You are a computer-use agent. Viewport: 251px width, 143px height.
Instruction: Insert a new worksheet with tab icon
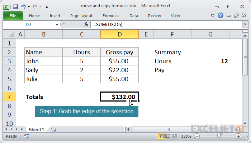point(54,129)
